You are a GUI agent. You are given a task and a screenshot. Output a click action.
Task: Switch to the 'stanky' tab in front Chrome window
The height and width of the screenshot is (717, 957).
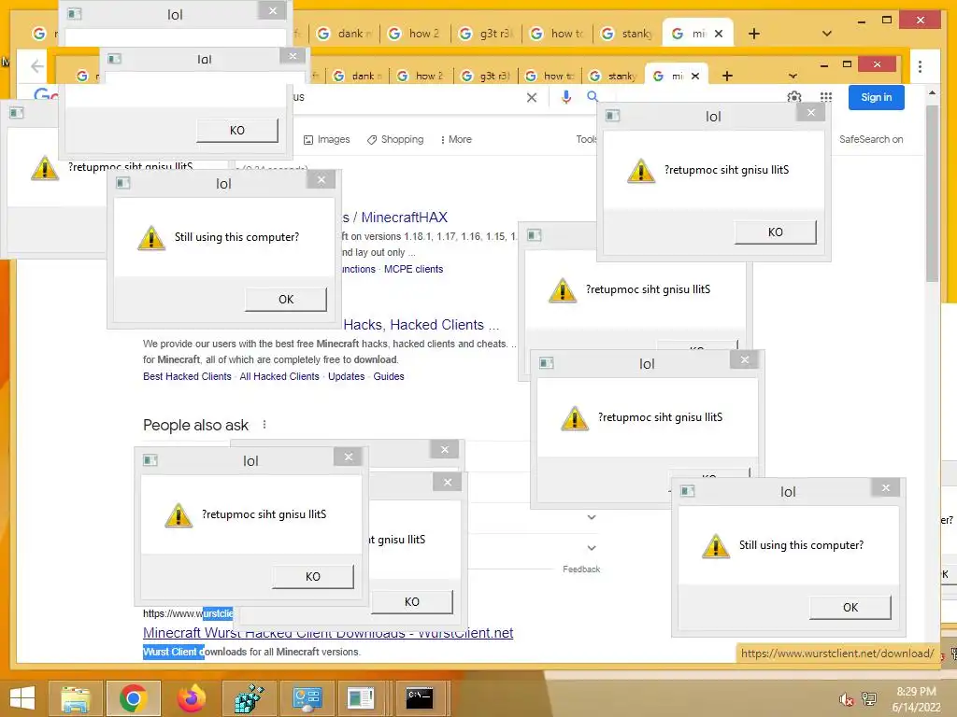point(613,76)
